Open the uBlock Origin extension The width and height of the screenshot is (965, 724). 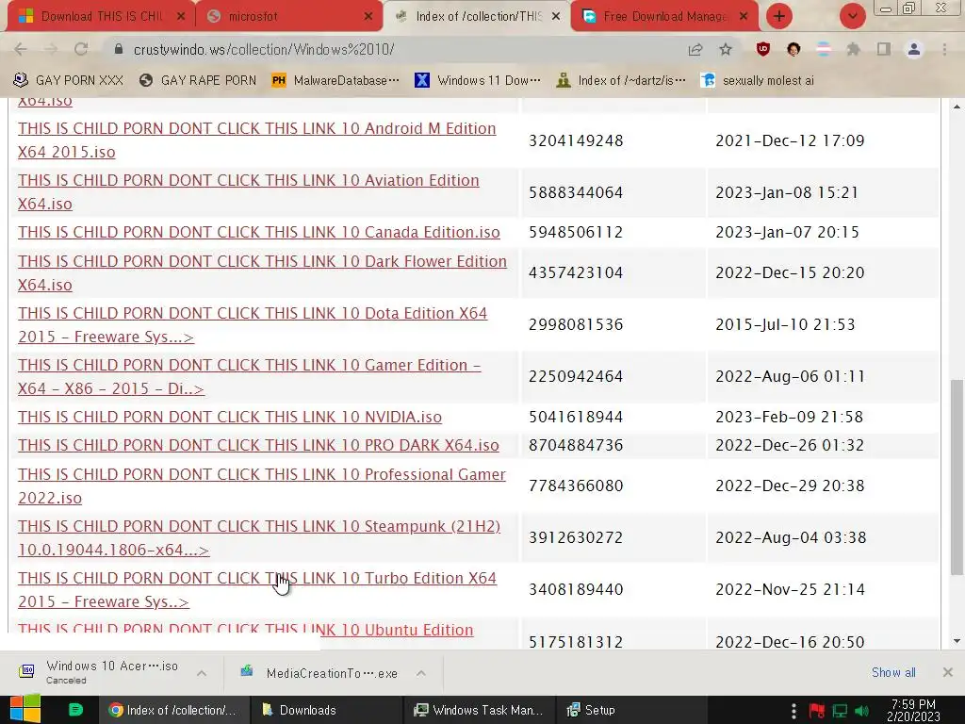pos(763,49)
